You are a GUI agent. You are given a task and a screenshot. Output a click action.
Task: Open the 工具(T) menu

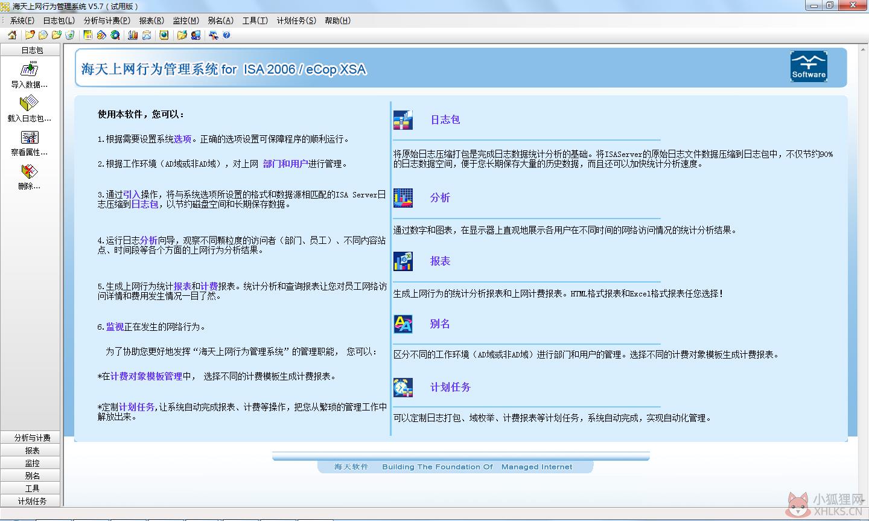point(255,21)
